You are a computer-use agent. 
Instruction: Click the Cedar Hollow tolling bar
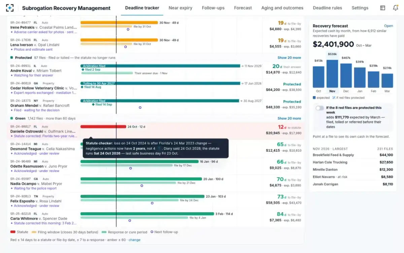point(160,83)
